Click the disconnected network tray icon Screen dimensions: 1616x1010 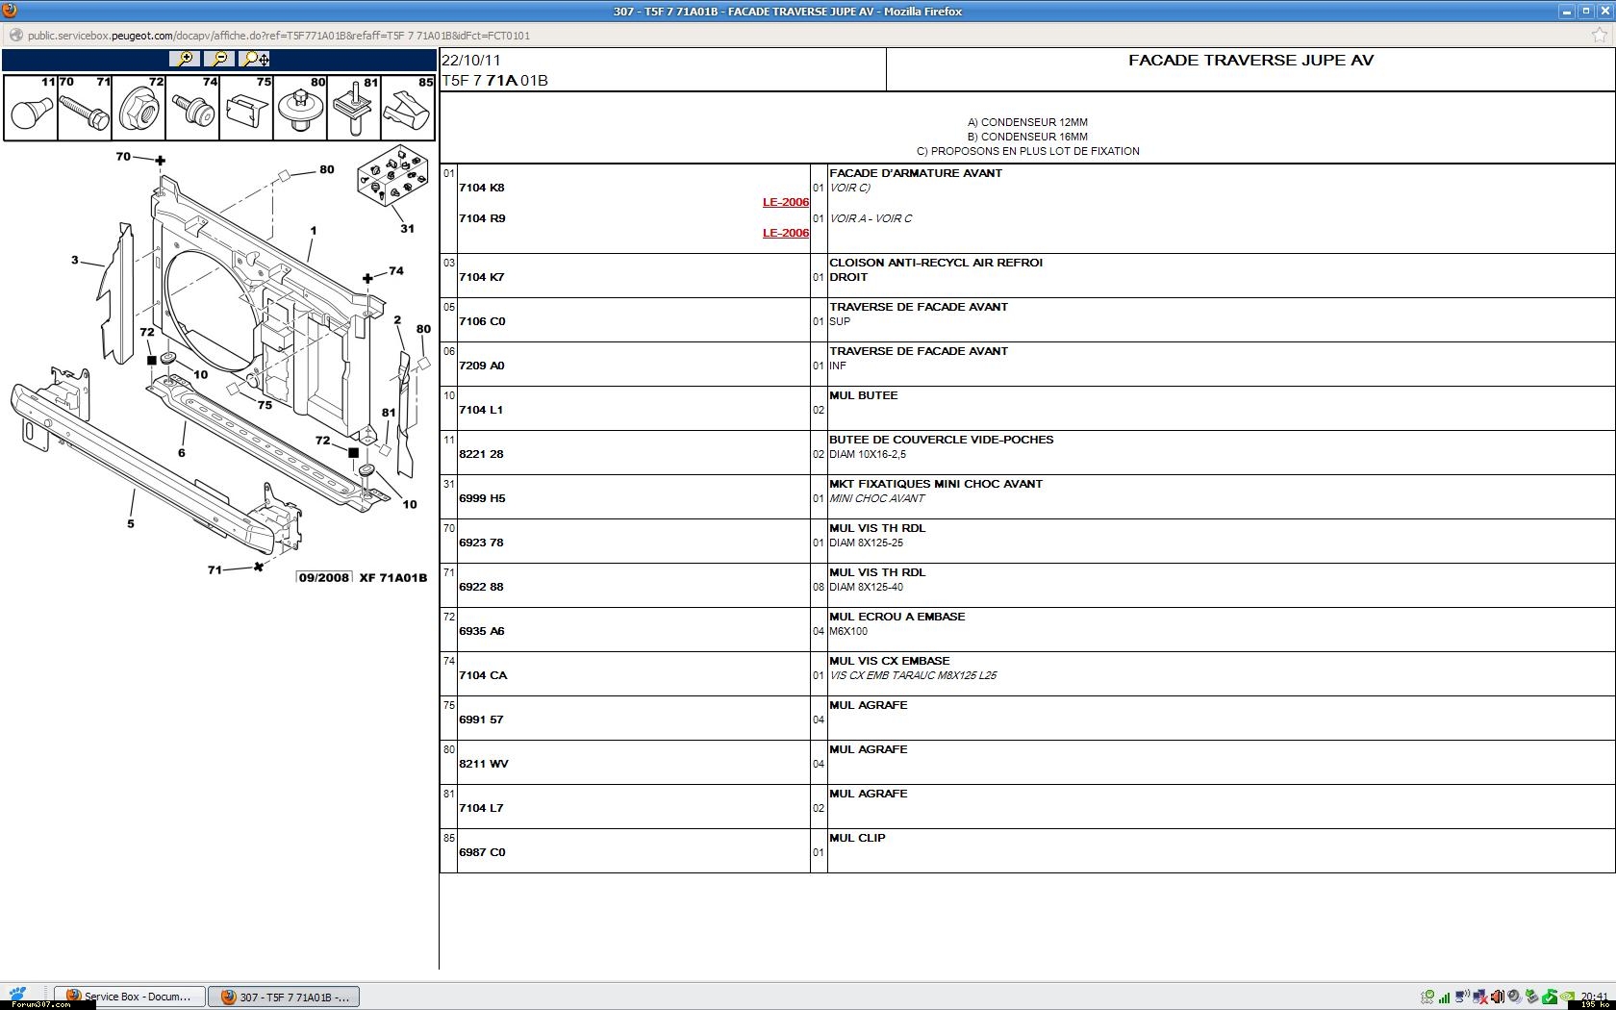(x=1480, y=997)
